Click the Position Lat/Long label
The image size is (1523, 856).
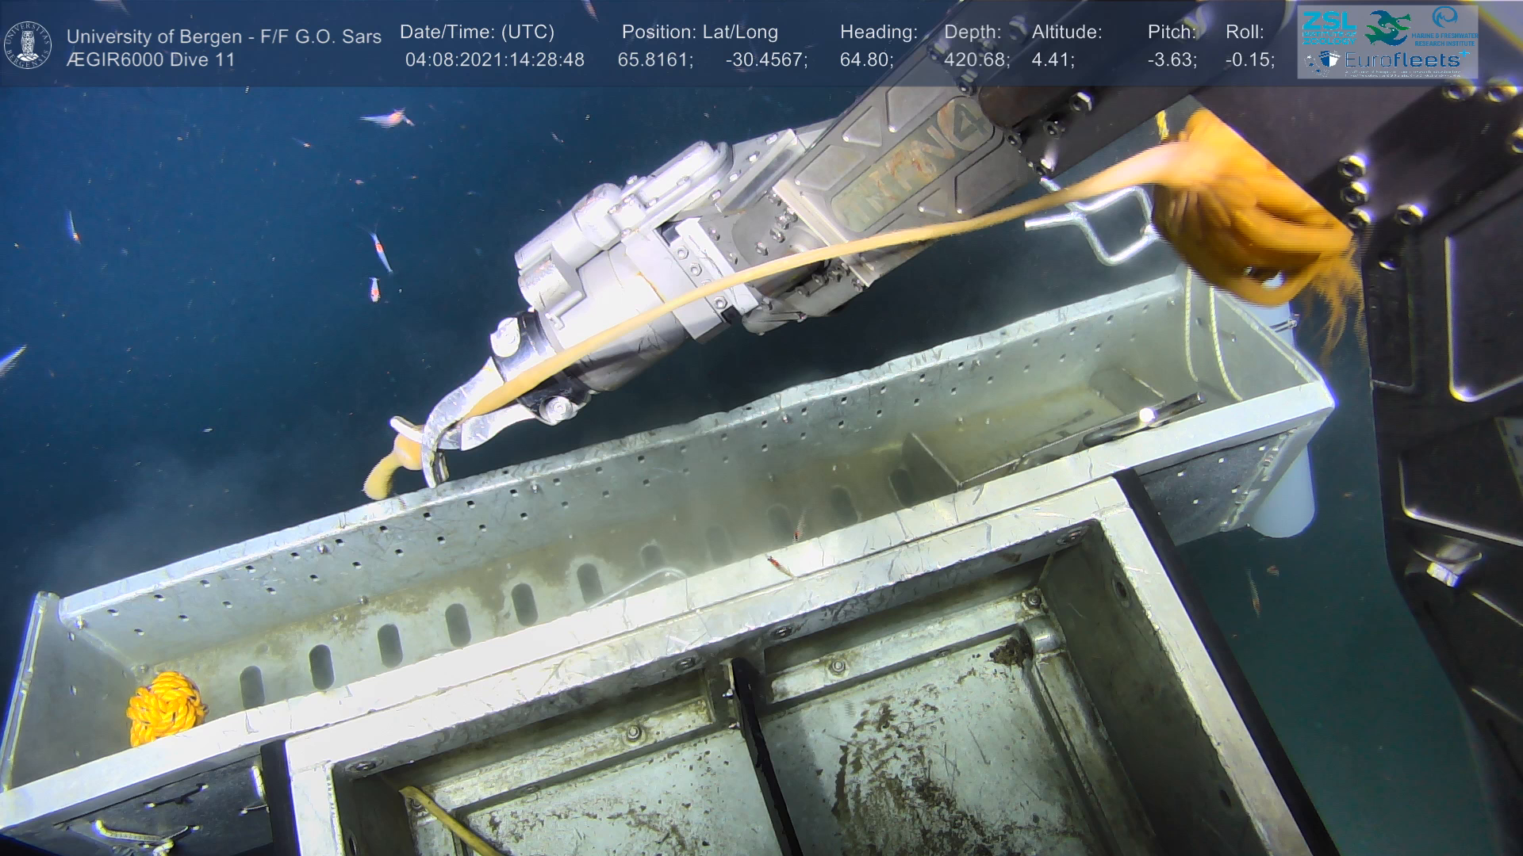click(x=700, y=32)
